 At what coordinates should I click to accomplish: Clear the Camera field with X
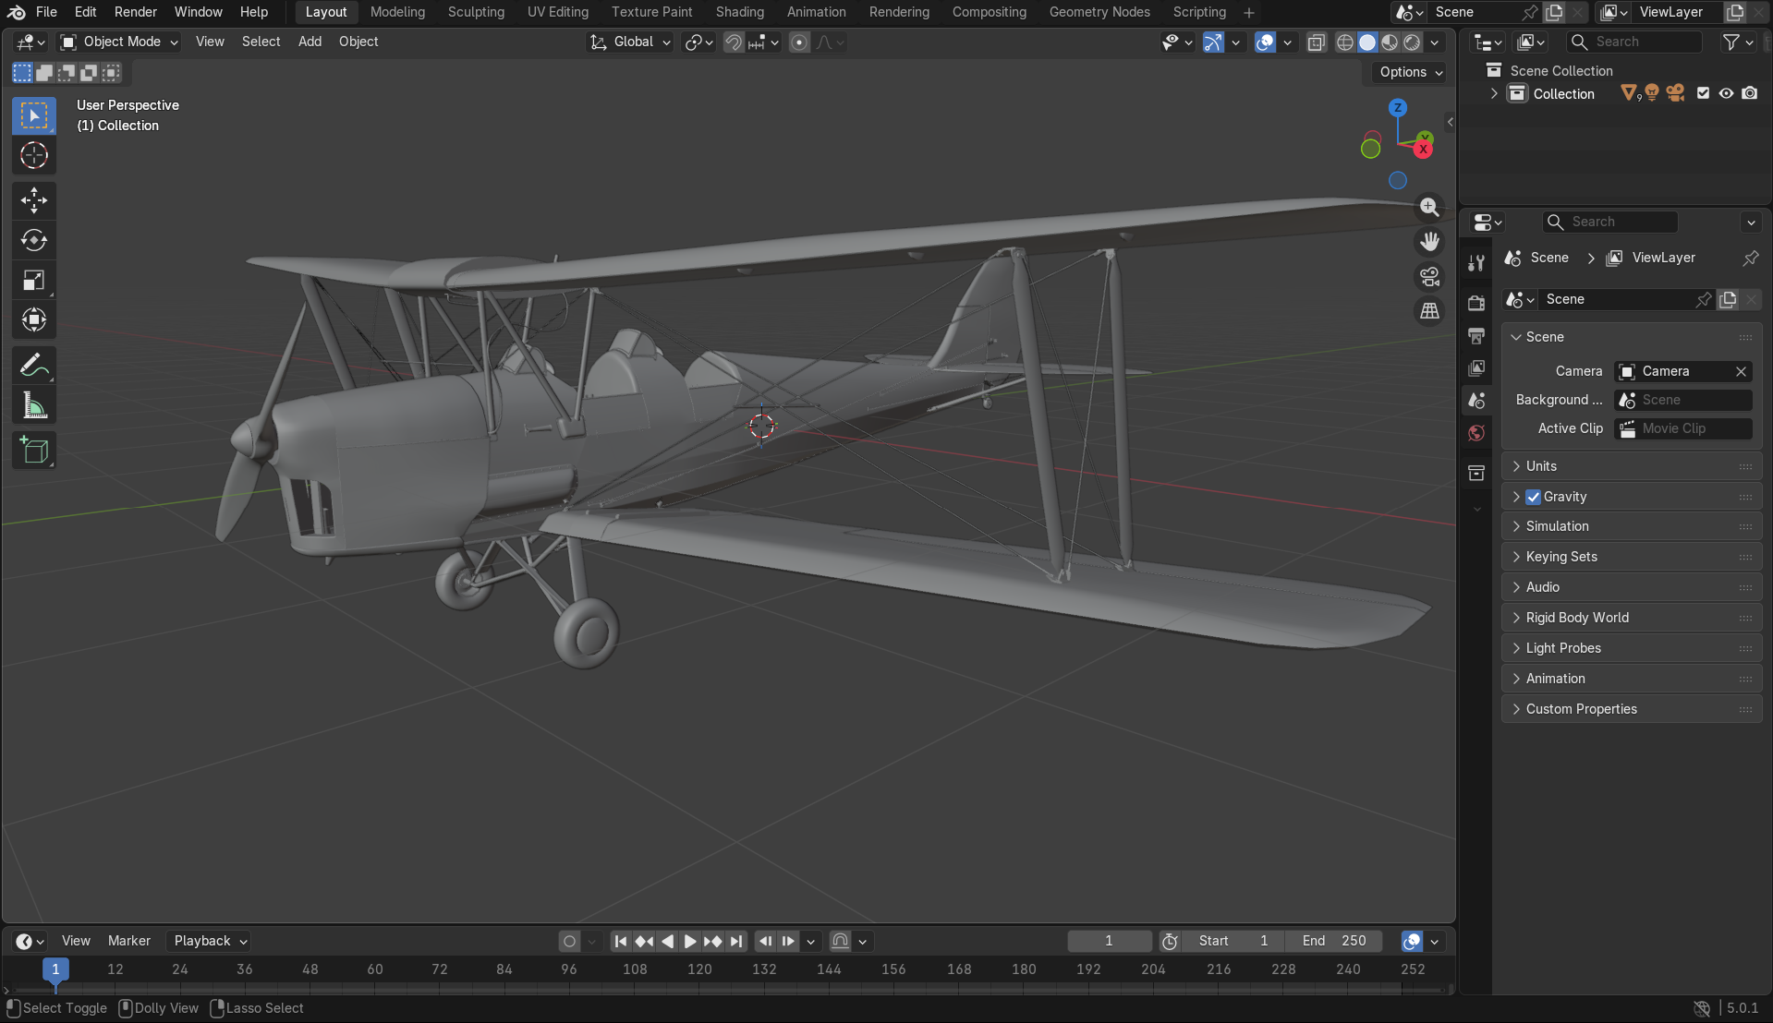(x=1741, y=371)
